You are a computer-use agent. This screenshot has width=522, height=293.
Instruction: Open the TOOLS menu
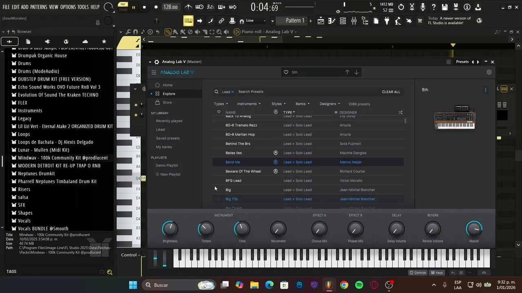coord(83,7)
